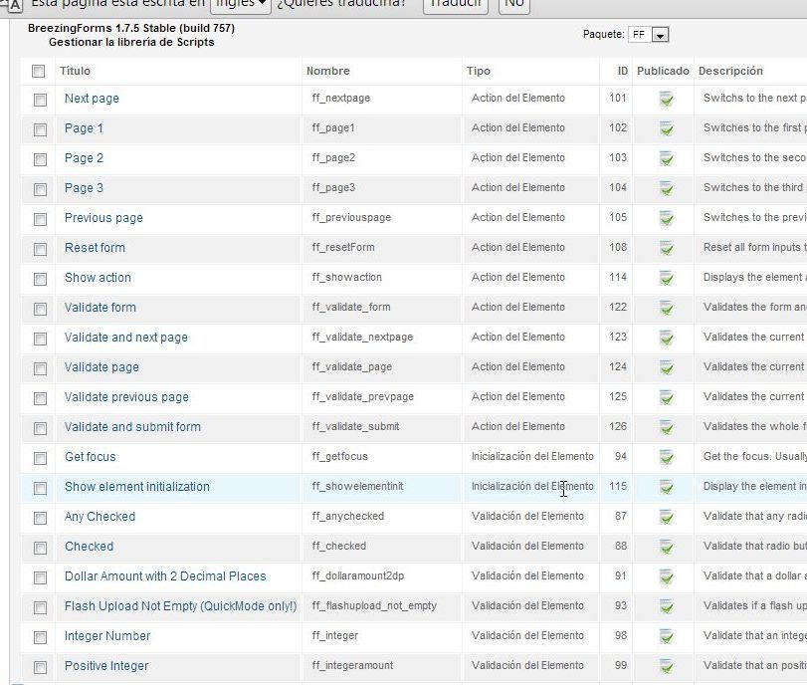Viewport: 807px width, 685px height.
Task: Open the Show action script link
Action: (98, 278)
